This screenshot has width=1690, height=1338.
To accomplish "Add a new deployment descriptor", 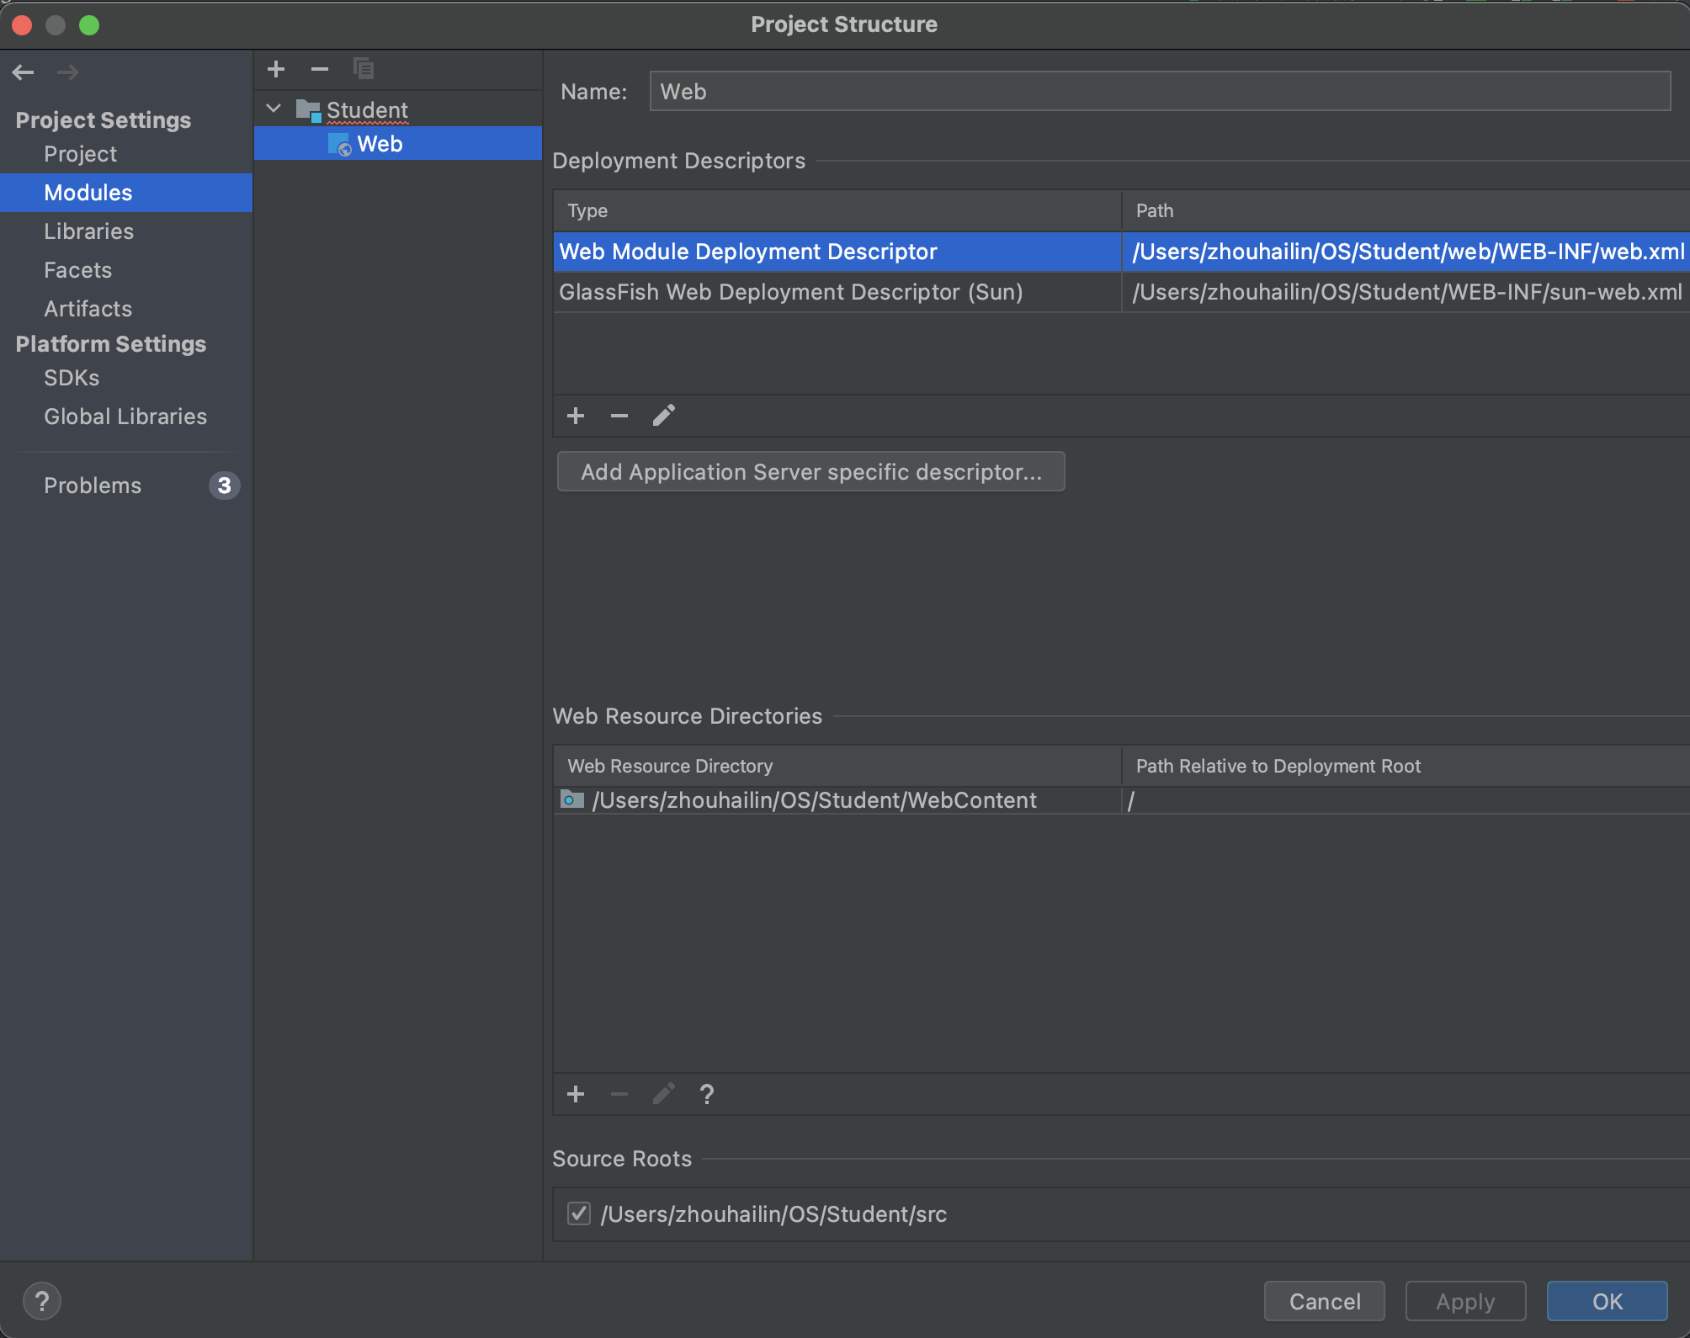I will click(x=576, y=416).
